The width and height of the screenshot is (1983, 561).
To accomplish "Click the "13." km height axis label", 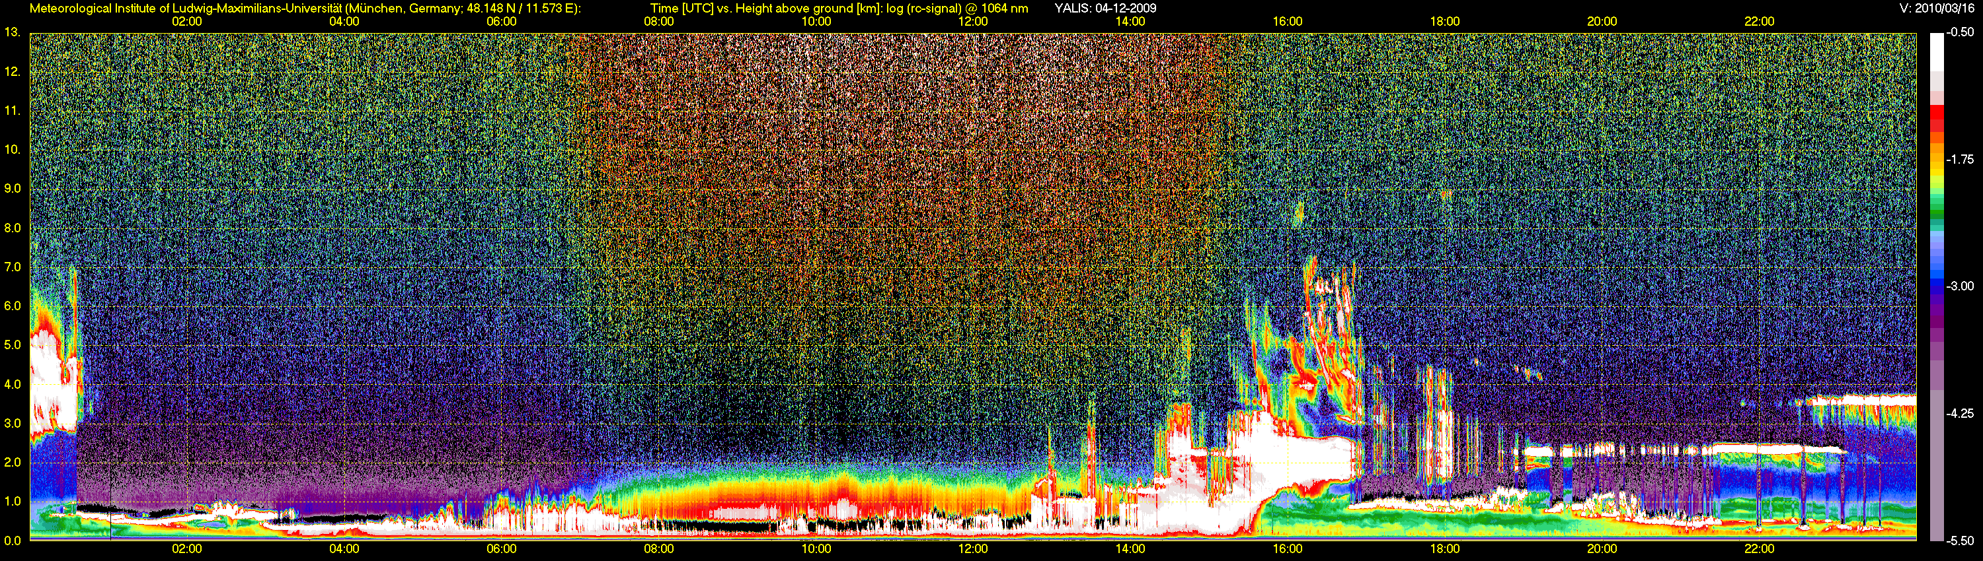I will point(13,32).
